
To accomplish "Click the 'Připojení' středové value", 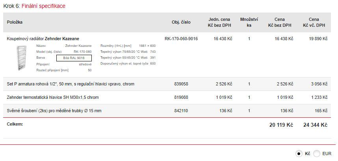I will point(85,64).
